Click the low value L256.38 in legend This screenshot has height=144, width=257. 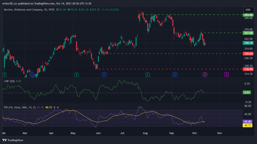[84, 10]
